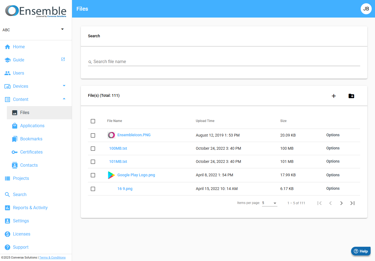Screen dimensions: 375x261
Task: Click the Applications bag icon
Action: pyautogui.click(x=15, y=126)
